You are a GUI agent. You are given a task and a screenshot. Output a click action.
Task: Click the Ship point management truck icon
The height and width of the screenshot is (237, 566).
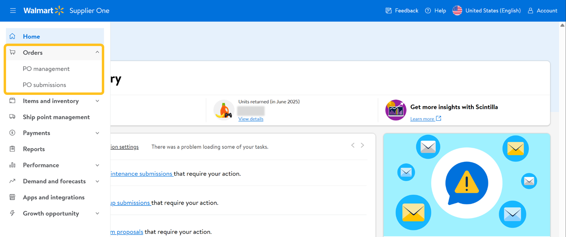point(13,117)
